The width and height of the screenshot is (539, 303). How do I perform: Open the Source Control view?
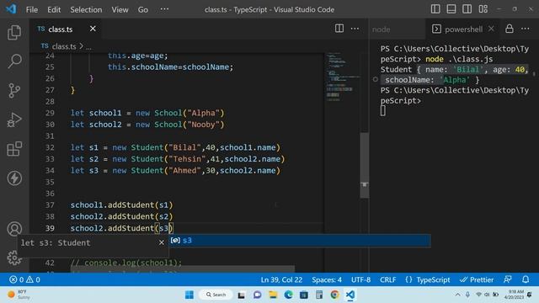click(14, 90)
